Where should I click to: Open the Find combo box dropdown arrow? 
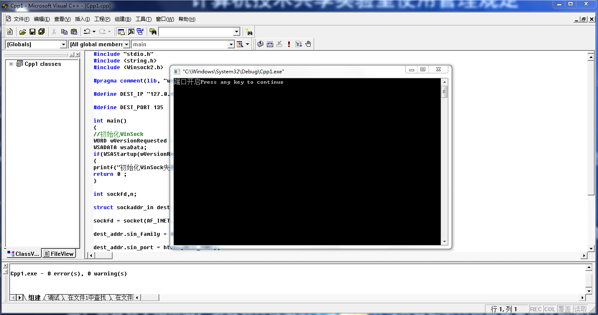pos(236,32)
